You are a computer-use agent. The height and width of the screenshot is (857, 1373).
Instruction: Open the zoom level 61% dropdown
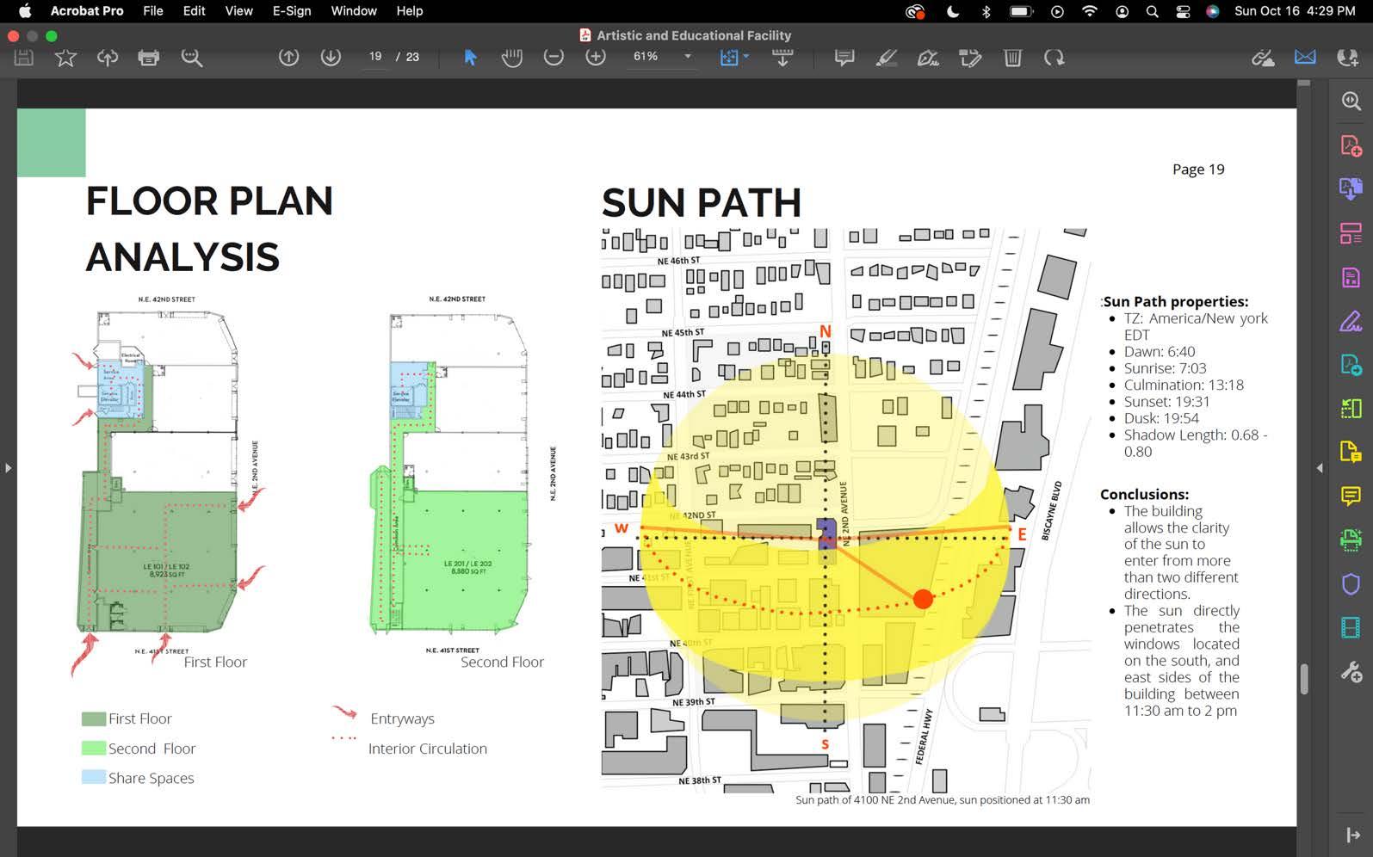687,57
